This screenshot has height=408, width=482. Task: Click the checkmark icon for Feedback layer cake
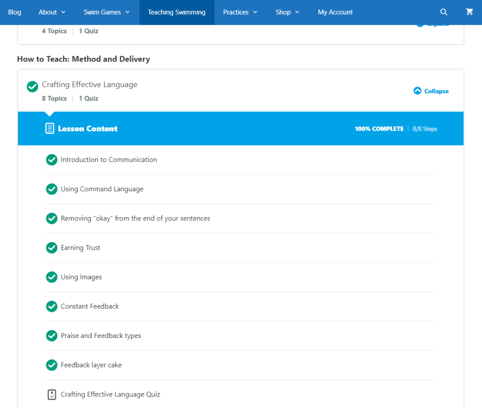[52, 365]
